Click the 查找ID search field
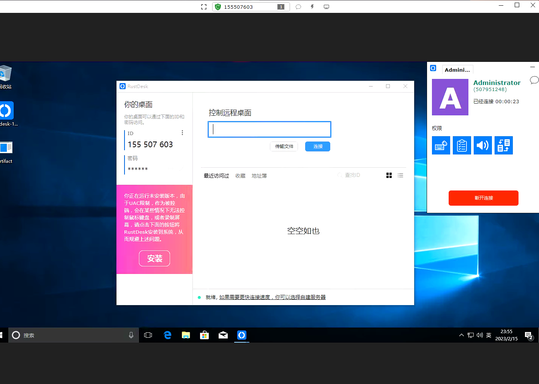Viewport: 539px width, 384px height. tap(352, 175)
